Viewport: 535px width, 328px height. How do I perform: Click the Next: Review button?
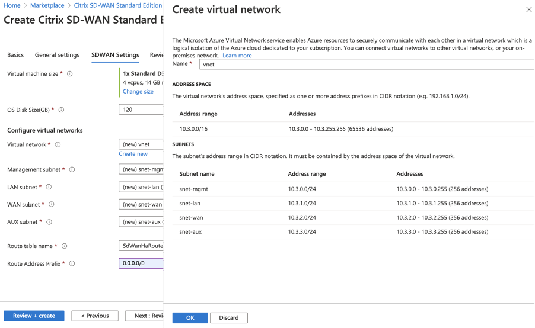point(144,316)
